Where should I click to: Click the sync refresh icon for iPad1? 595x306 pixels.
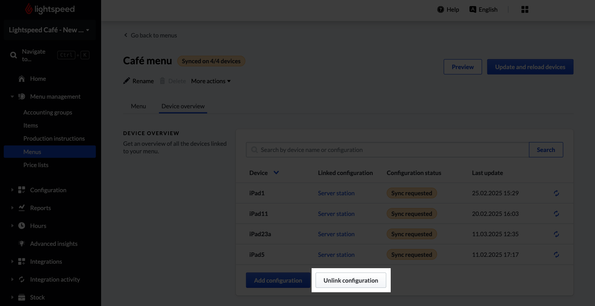556,193
